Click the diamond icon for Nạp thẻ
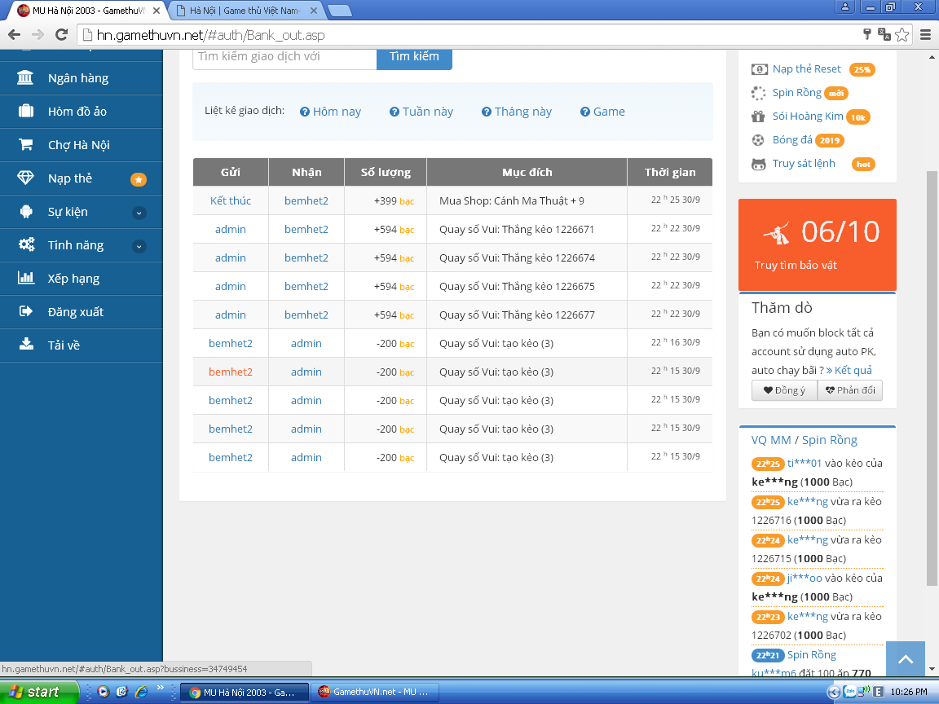Screen dimensions: 939x704 tap(25, 178)
